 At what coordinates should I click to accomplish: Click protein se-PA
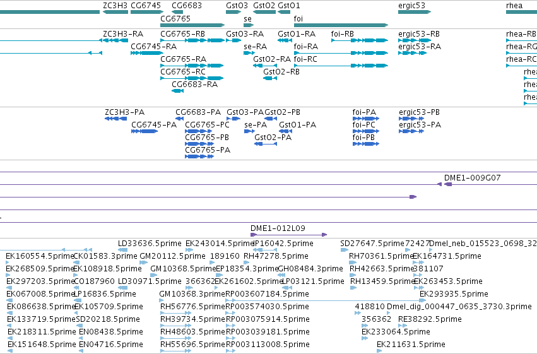point(249,131)
